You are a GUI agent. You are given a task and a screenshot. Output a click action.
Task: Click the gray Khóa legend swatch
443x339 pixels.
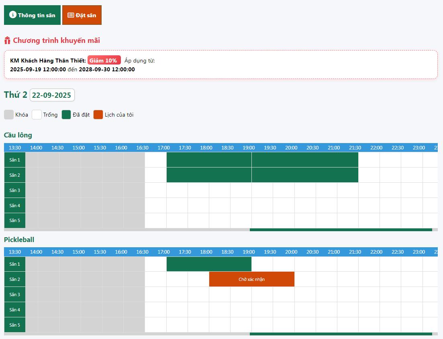(9, 115)
